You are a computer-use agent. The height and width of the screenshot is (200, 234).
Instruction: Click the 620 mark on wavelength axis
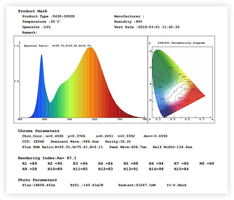(x=94, y=119)
